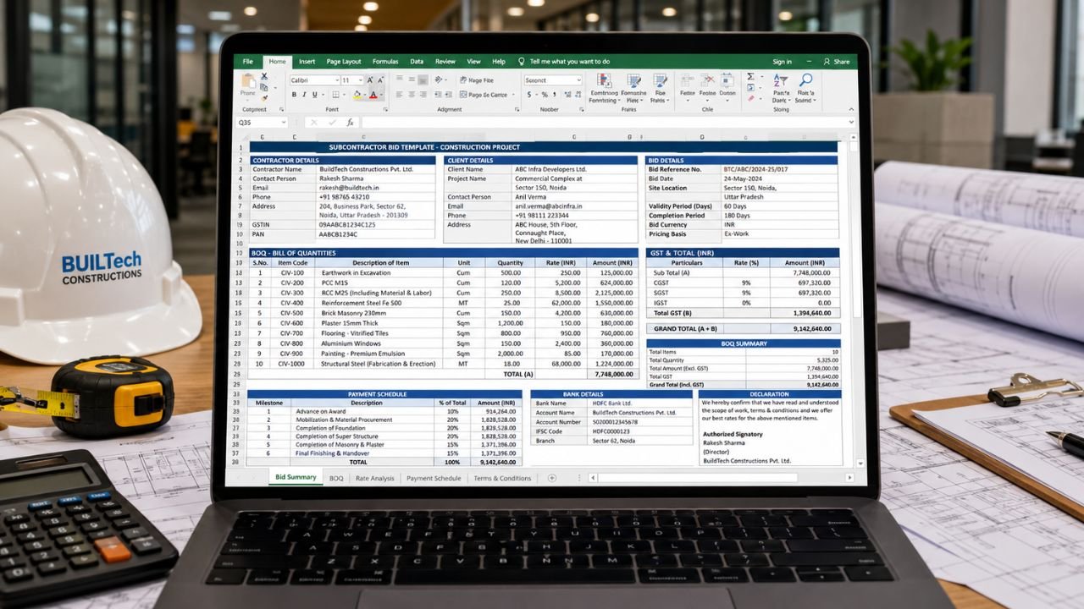Click the Percent Style icon
Viewport: 1084px width, 609px height.
coord(545,94)
